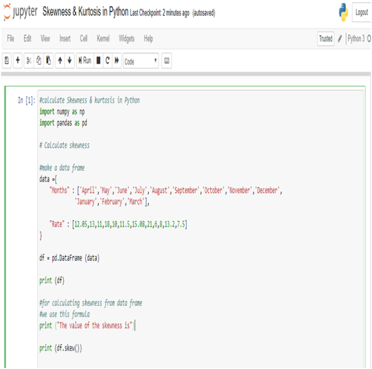372x369 pixels.
Task: Restart the kernel using the circular arrow icon
Action: click(x=107, y=61)
